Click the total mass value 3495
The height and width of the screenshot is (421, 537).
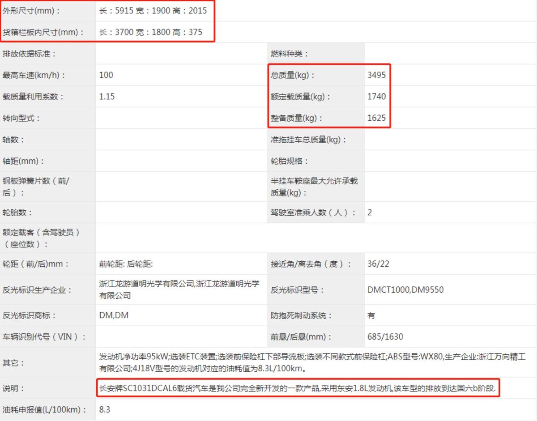point(376,75)
